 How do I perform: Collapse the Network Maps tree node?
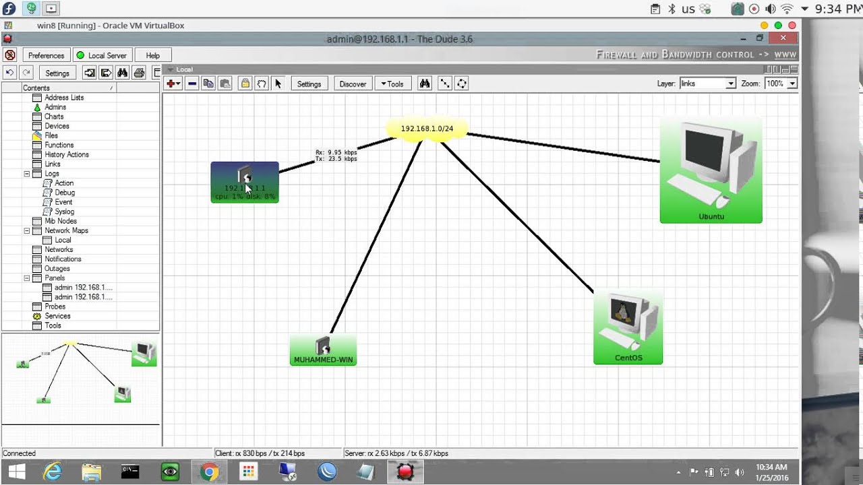tap(27, 230)
